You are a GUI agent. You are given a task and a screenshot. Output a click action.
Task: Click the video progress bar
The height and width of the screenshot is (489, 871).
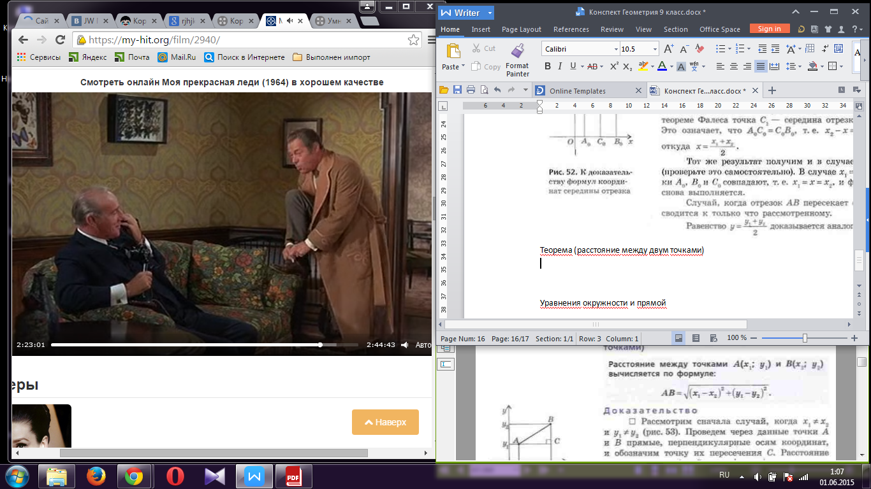(204, 345)
